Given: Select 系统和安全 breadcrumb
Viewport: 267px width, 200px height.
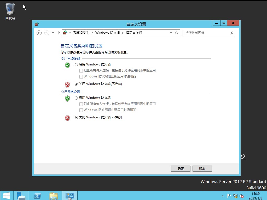Looking at the screenshot, I should pos(81,33).
